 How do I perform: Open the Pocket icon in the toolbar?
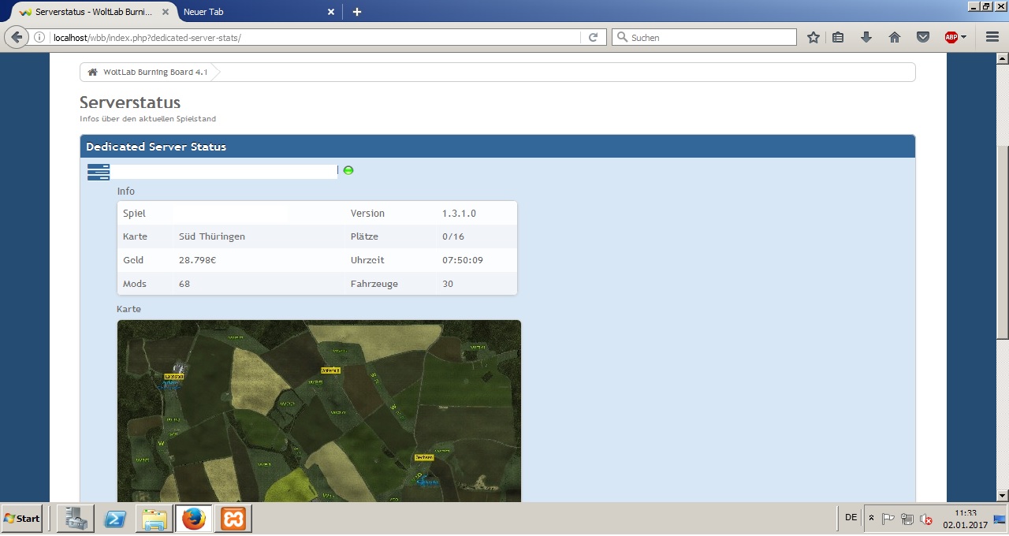coord(922,37)
